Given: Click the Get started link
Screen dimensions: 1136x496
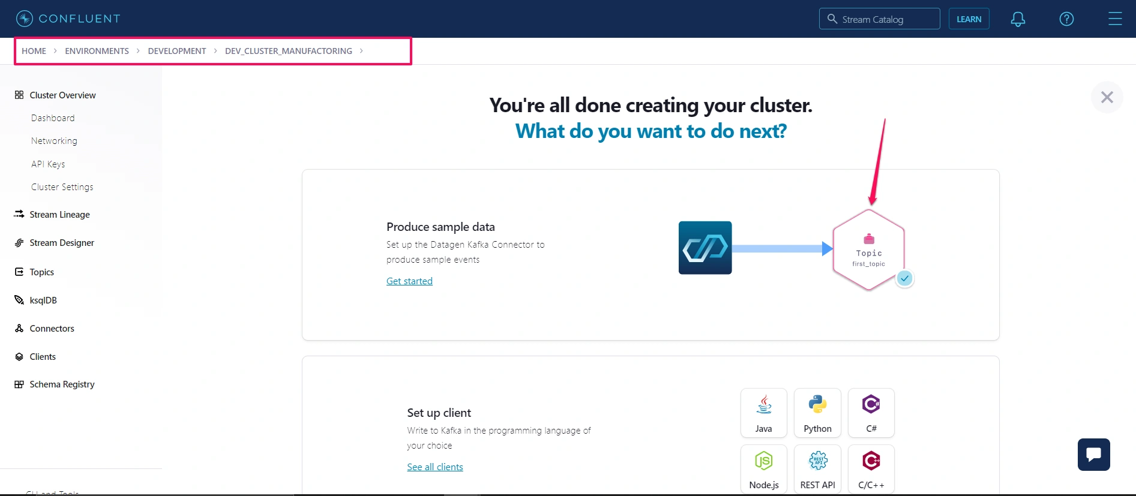Looking at the screenshot, I should click(409, 281).
